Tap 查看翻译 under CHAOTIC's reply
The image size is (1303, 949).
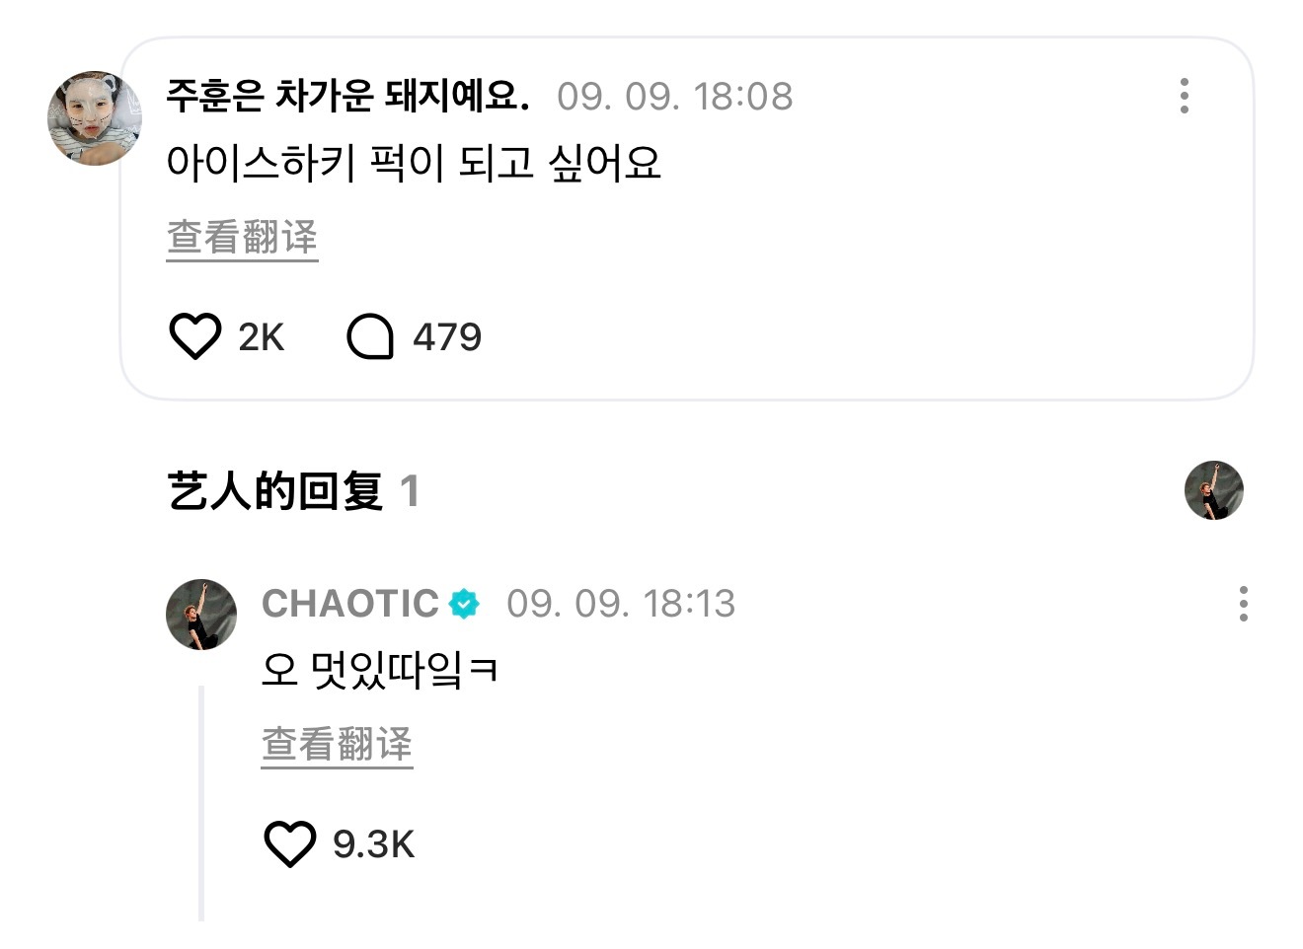337,745
